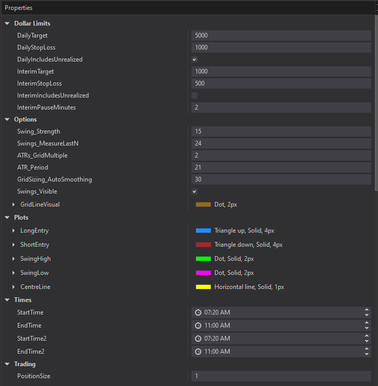The height and width of the screenshot is (386, 378).
Task: Edit the ATRs_GridMultiple field
Action: [281, 155]
